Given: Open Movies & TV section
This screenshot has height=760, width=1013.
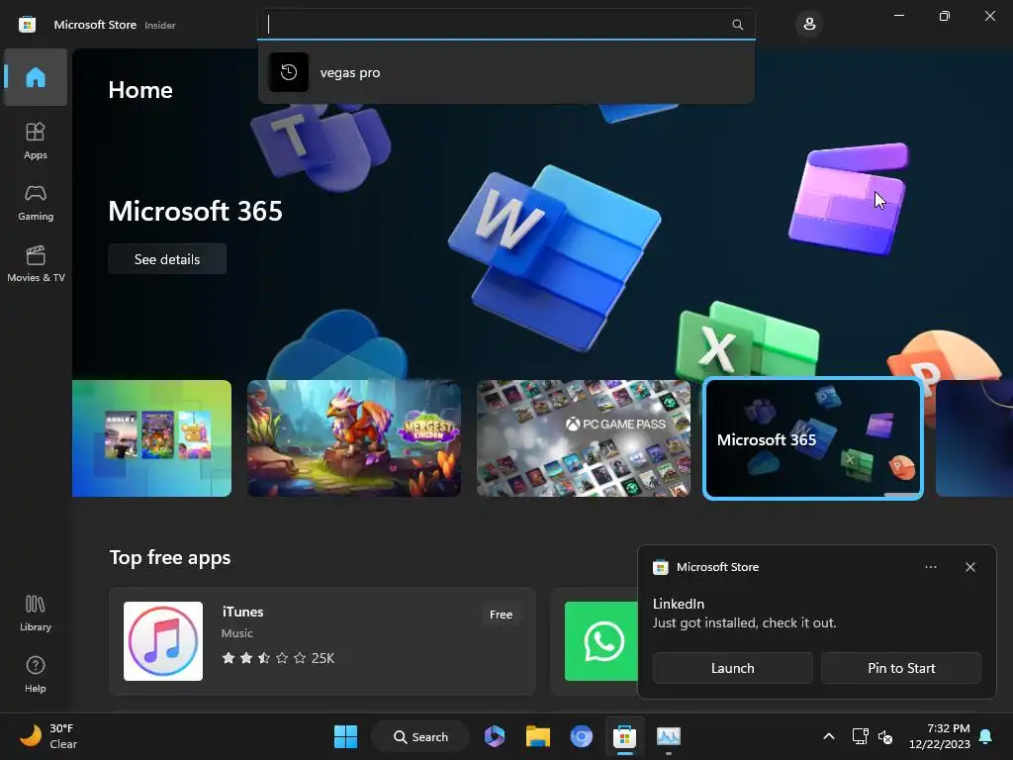Looking at the screenshot, I should pyautogui.click(x=36, y=263).
